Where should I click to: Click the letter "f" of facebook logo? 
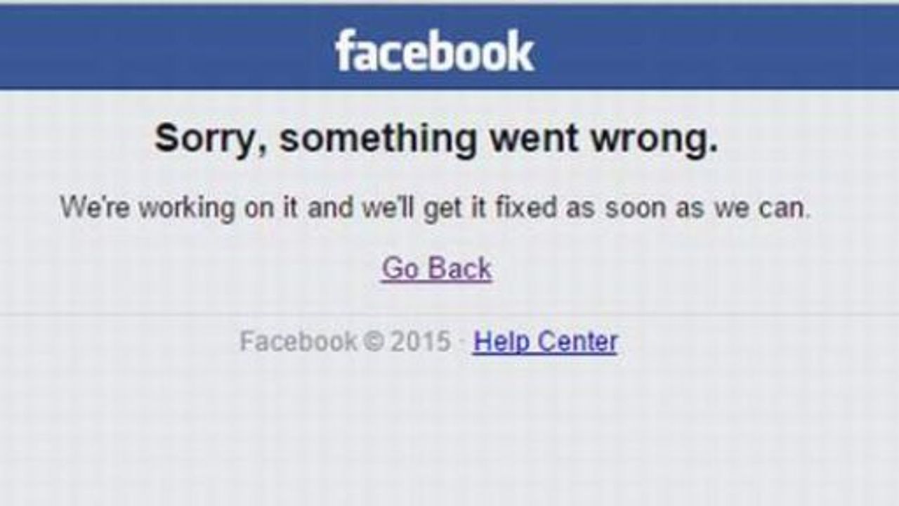tap(343, 51)
